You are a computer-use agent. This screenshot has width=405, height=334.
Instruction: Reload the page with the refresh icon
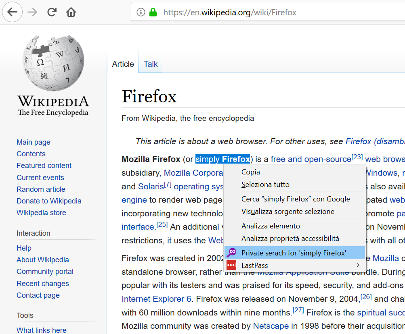(52, 12)
